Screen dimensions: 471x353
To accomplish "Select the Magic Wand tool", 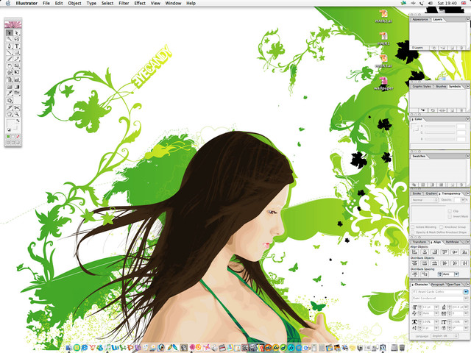I will click(10, 39).
